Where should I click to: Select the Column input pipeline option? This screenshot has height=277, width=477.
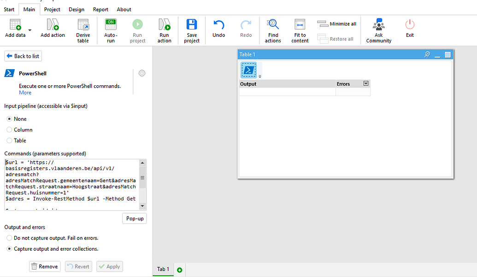[9, 130]
